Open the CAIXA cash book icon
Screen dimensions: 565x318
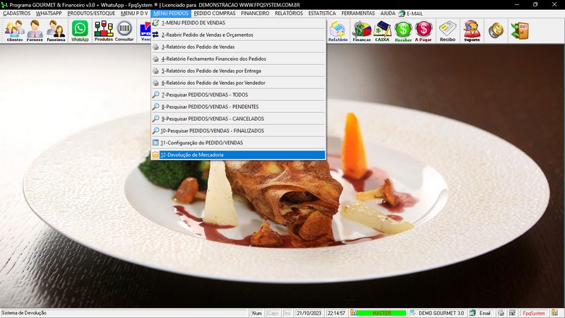[x=382, y=31]
